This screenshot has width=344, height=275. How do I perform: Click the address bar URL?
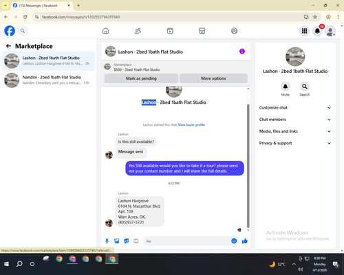(80, 17)
